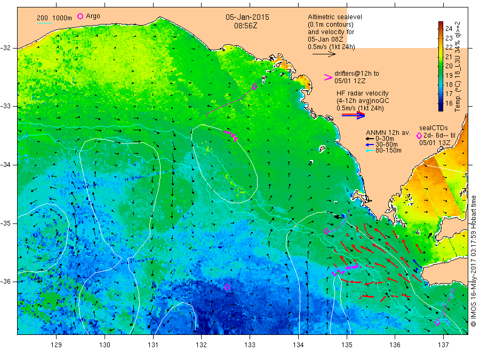Click the "Temp. (°C) 18_L3U 34% ql>=2" label
Image resolution: width=480 pixels, height=352 pixels.
pyautogui.click(x=458, y=67)
